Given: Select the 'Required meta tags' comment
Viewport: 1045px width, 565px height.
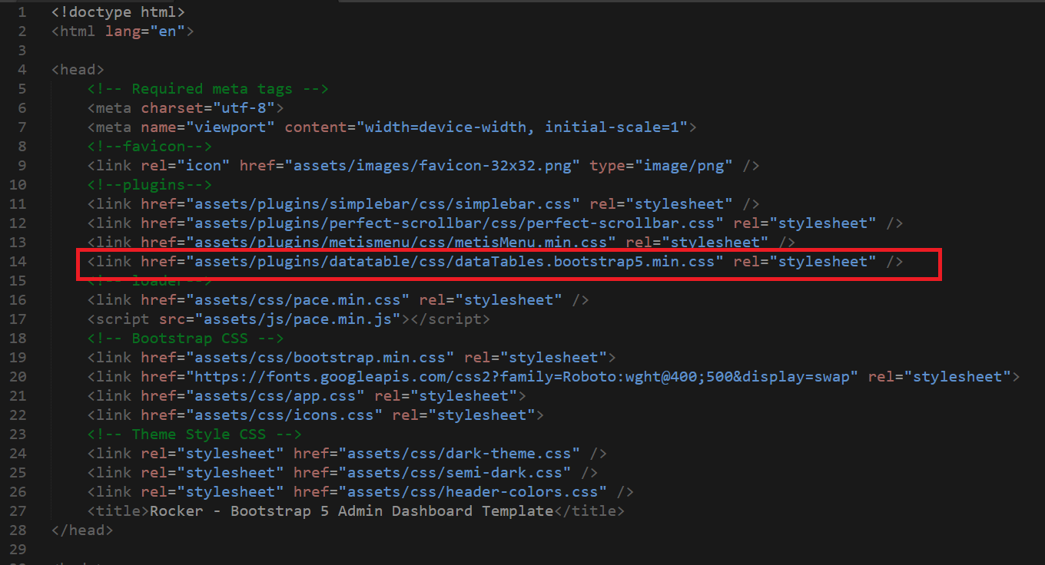Looking at the screenshot, I should (x=208, y=89).
